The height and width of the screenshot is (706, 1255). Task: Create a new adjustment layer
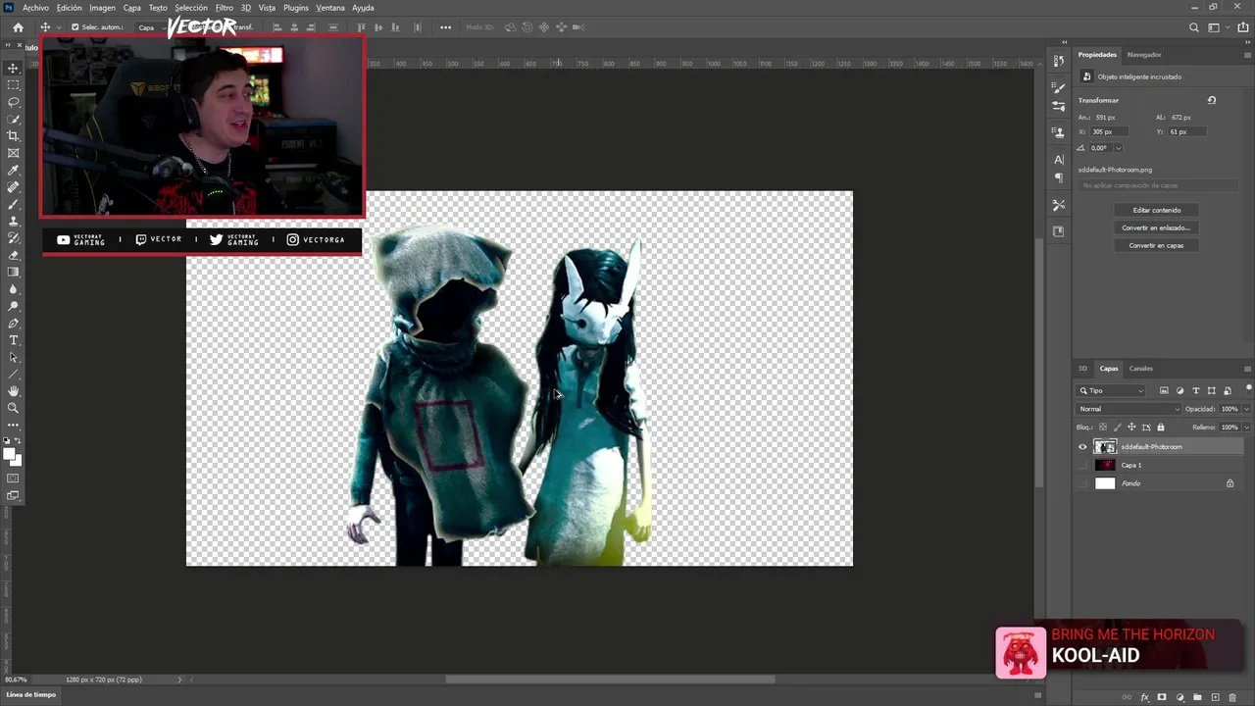(1180, 697)
